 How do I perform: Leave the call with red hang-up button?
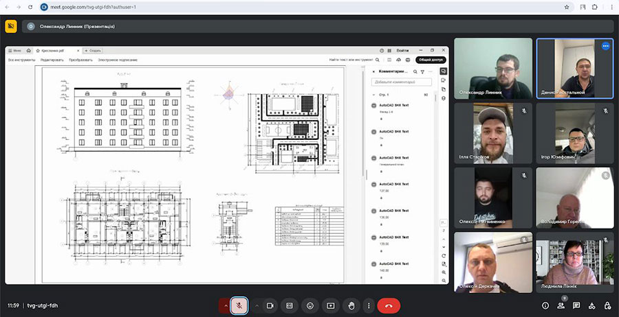click(389, 305)
